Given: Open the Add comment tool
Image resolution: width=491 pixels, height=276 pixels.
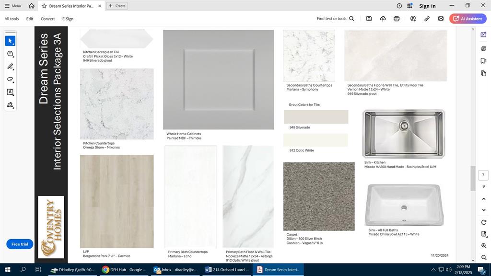Looking at the screenshot, I should (x=10, y=54).
